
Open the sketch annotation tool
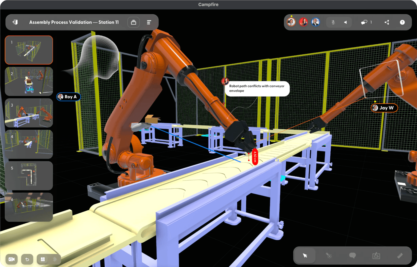coord(376,255)
